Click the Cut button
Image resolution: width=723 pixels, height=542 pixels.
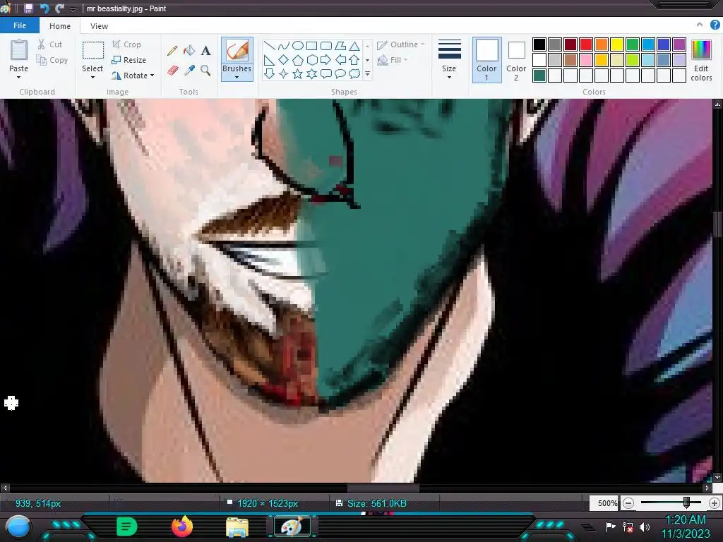(50, 44)
